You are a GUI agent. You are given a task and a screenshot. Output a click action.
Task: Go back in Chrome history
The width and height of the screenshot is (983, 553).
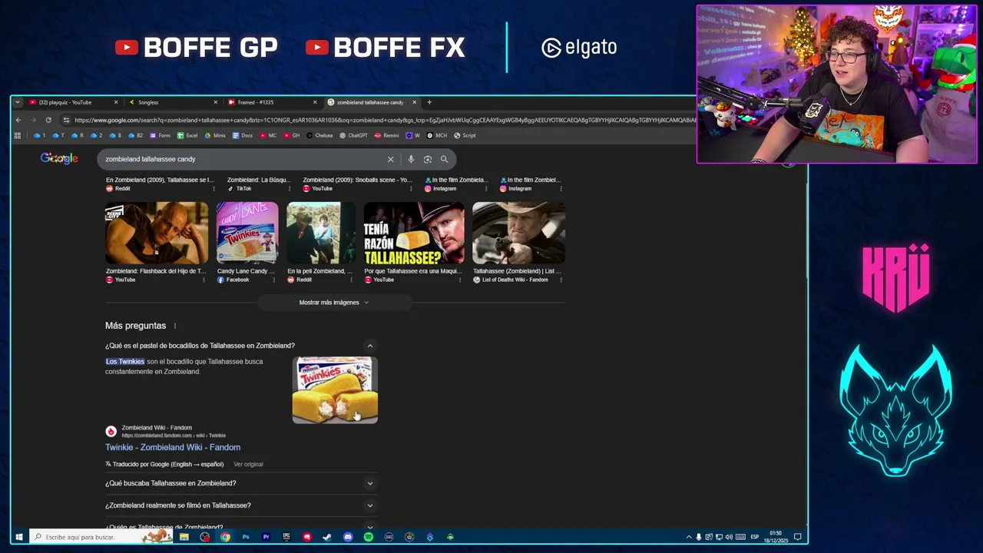[x=19, y=120]
